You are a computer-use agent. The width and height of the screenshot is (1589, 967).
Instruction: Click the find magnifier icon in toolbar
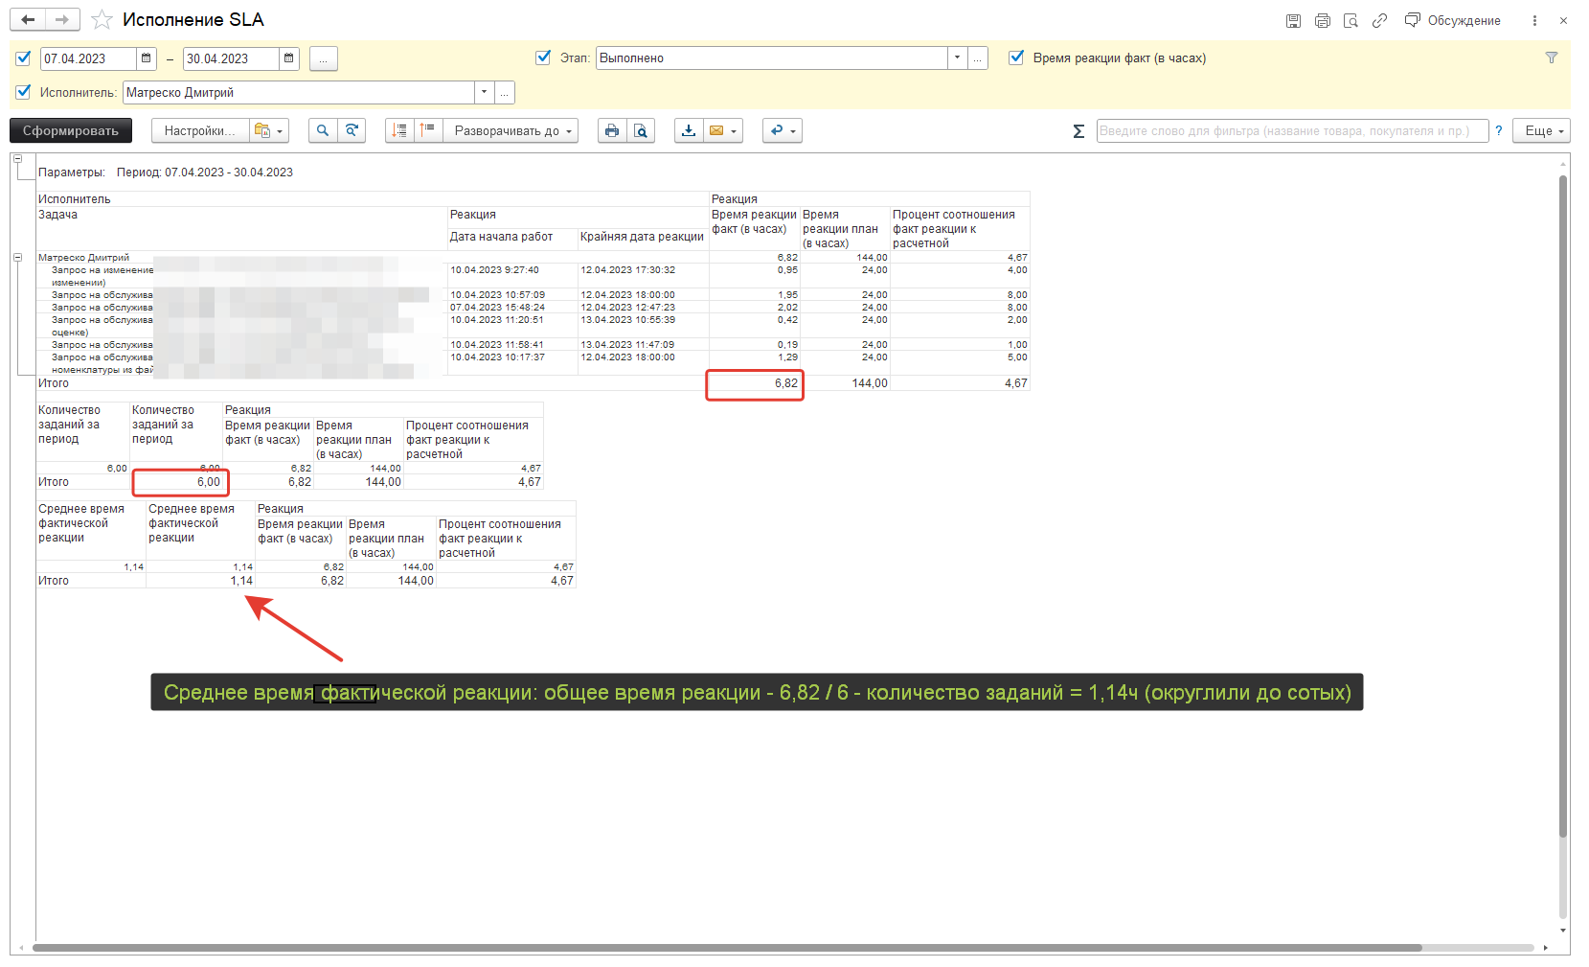tap(323, 131)
